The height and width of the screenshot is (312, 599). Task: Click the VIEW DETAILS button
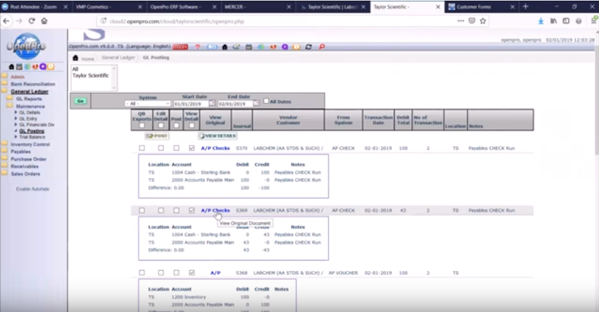[218, 135]
